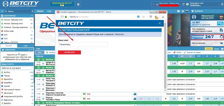Open the События за: все время dropdown

(17, 68)
